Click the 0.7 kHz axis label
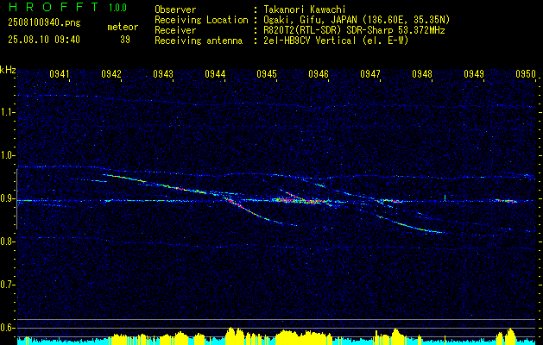The width and height of the screenshot is (543, 345). click(7, 285)
